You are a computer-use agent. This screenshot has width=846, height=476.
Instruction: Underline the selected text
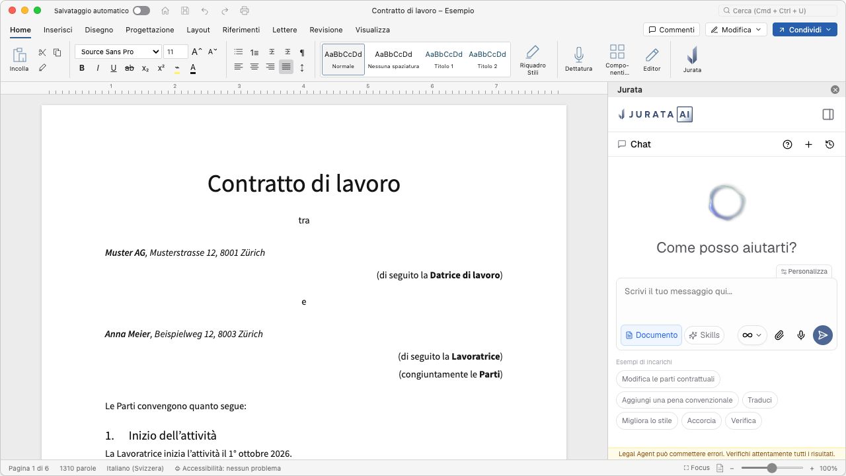click(x=114, y=68)
